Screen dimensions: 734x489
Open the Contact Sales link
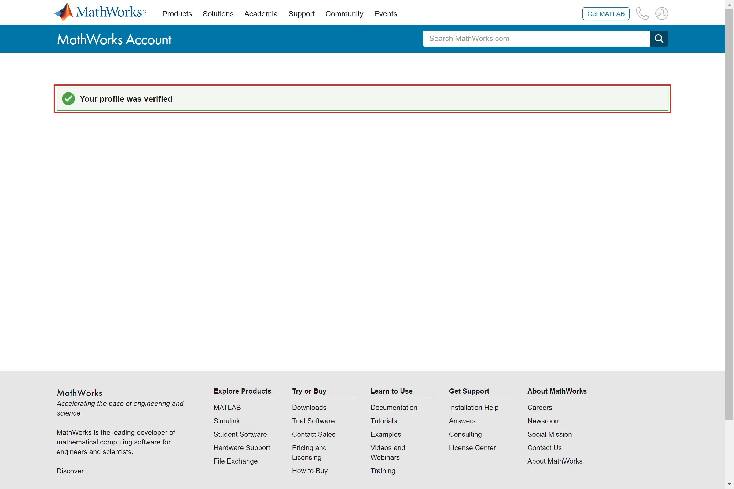313,434
